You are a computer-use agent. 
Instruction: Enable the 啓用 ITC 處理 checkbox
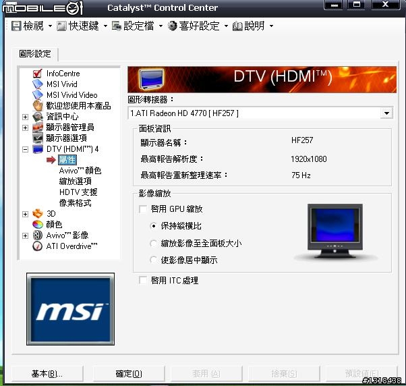click(143, 280)
